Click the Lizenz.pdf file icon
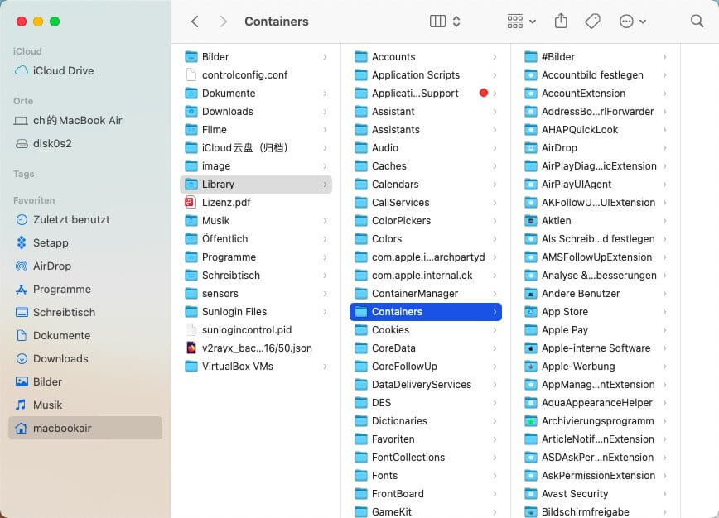 tap(191, 203)
